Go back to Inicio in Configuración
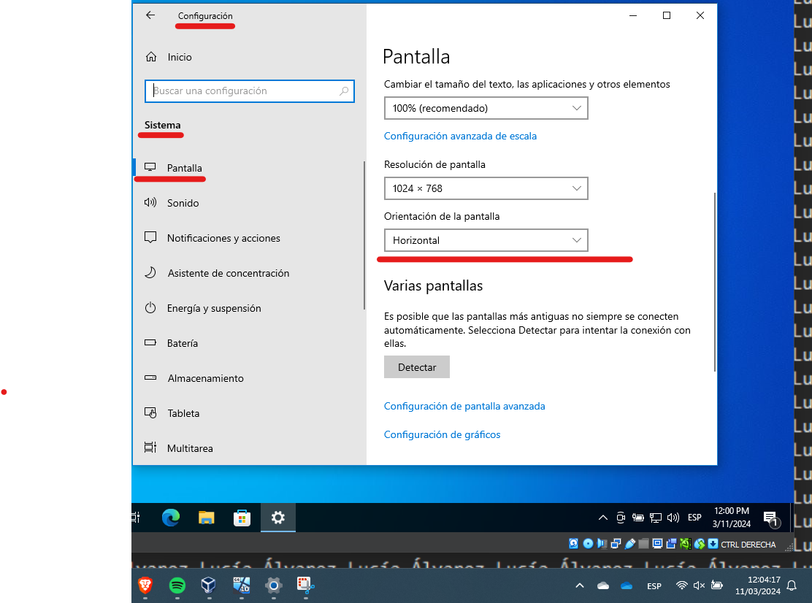The width and height of the screenshot is (812, 603). pyautogui.click(x=180, y=57)
